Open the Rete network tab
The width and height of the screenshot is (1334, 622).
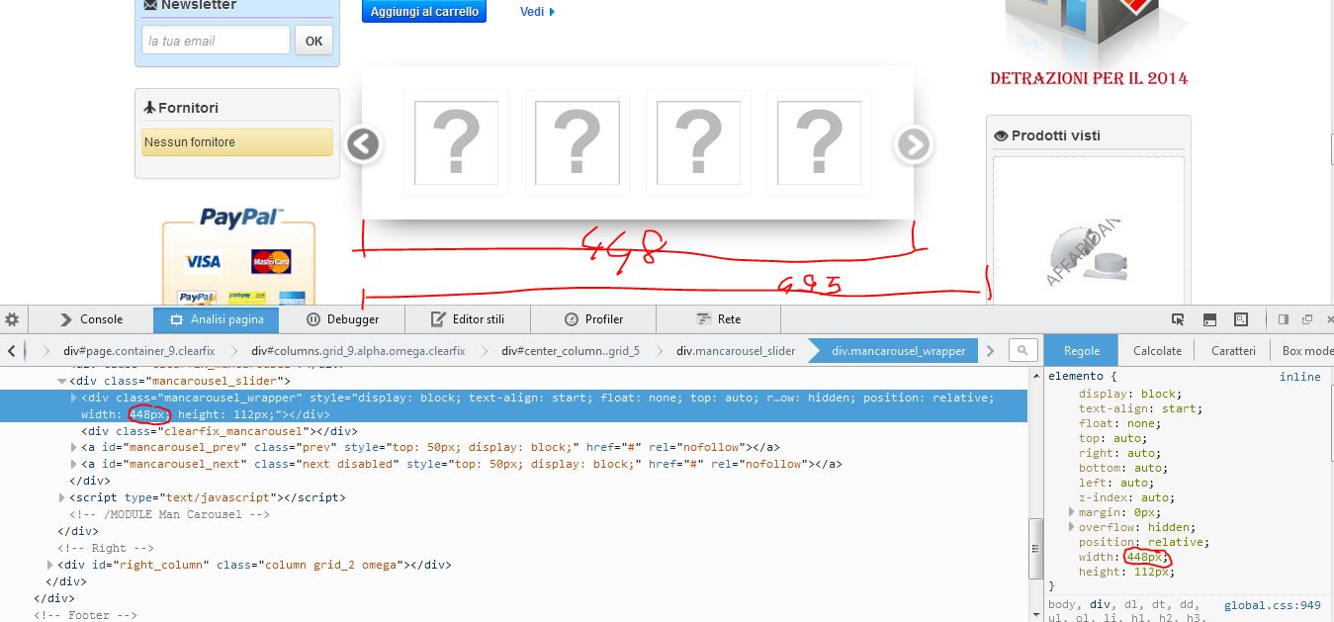pos(718,319)
